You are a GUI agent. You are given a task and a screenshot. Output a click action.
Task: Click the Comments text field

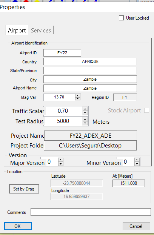click(x=91, y=212)
